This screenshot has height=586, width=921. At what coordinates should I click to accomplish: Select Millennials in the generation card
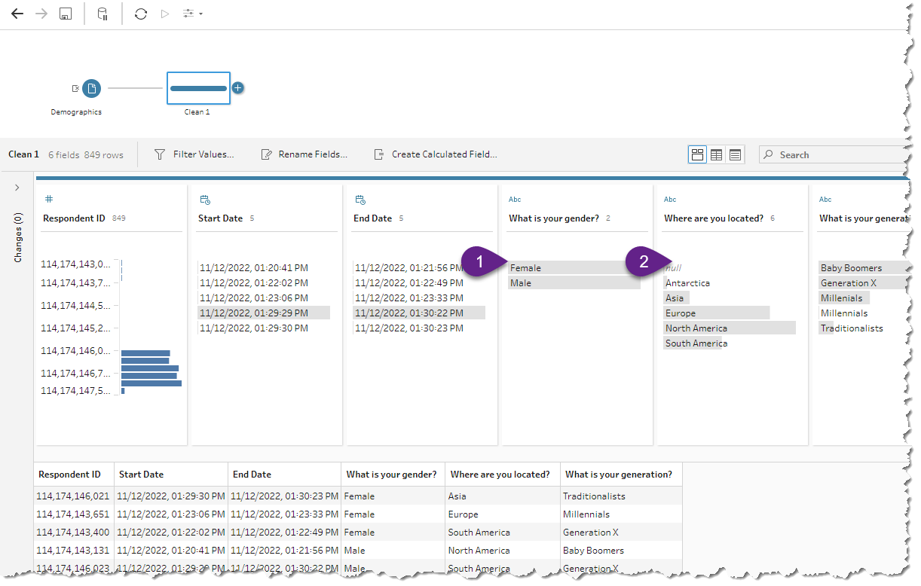click(844, 313)
